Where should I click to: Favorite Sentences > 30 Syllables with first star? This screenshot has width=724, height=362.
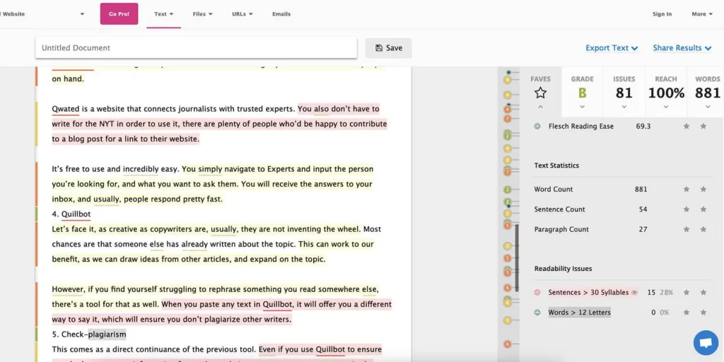[687, 292]
